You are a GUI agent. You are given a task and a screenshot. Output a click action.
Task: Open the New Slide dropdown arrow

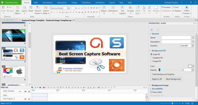[20, 13]
